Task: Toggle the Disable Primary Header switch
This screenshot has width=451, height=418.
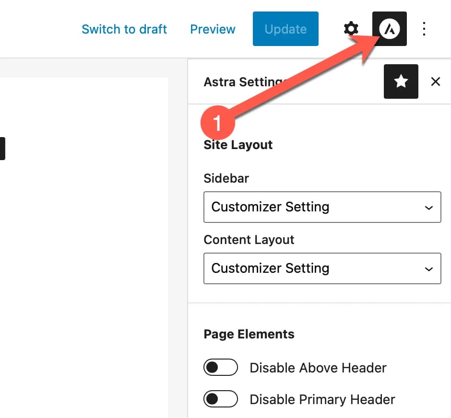Action: pos(221,399)
